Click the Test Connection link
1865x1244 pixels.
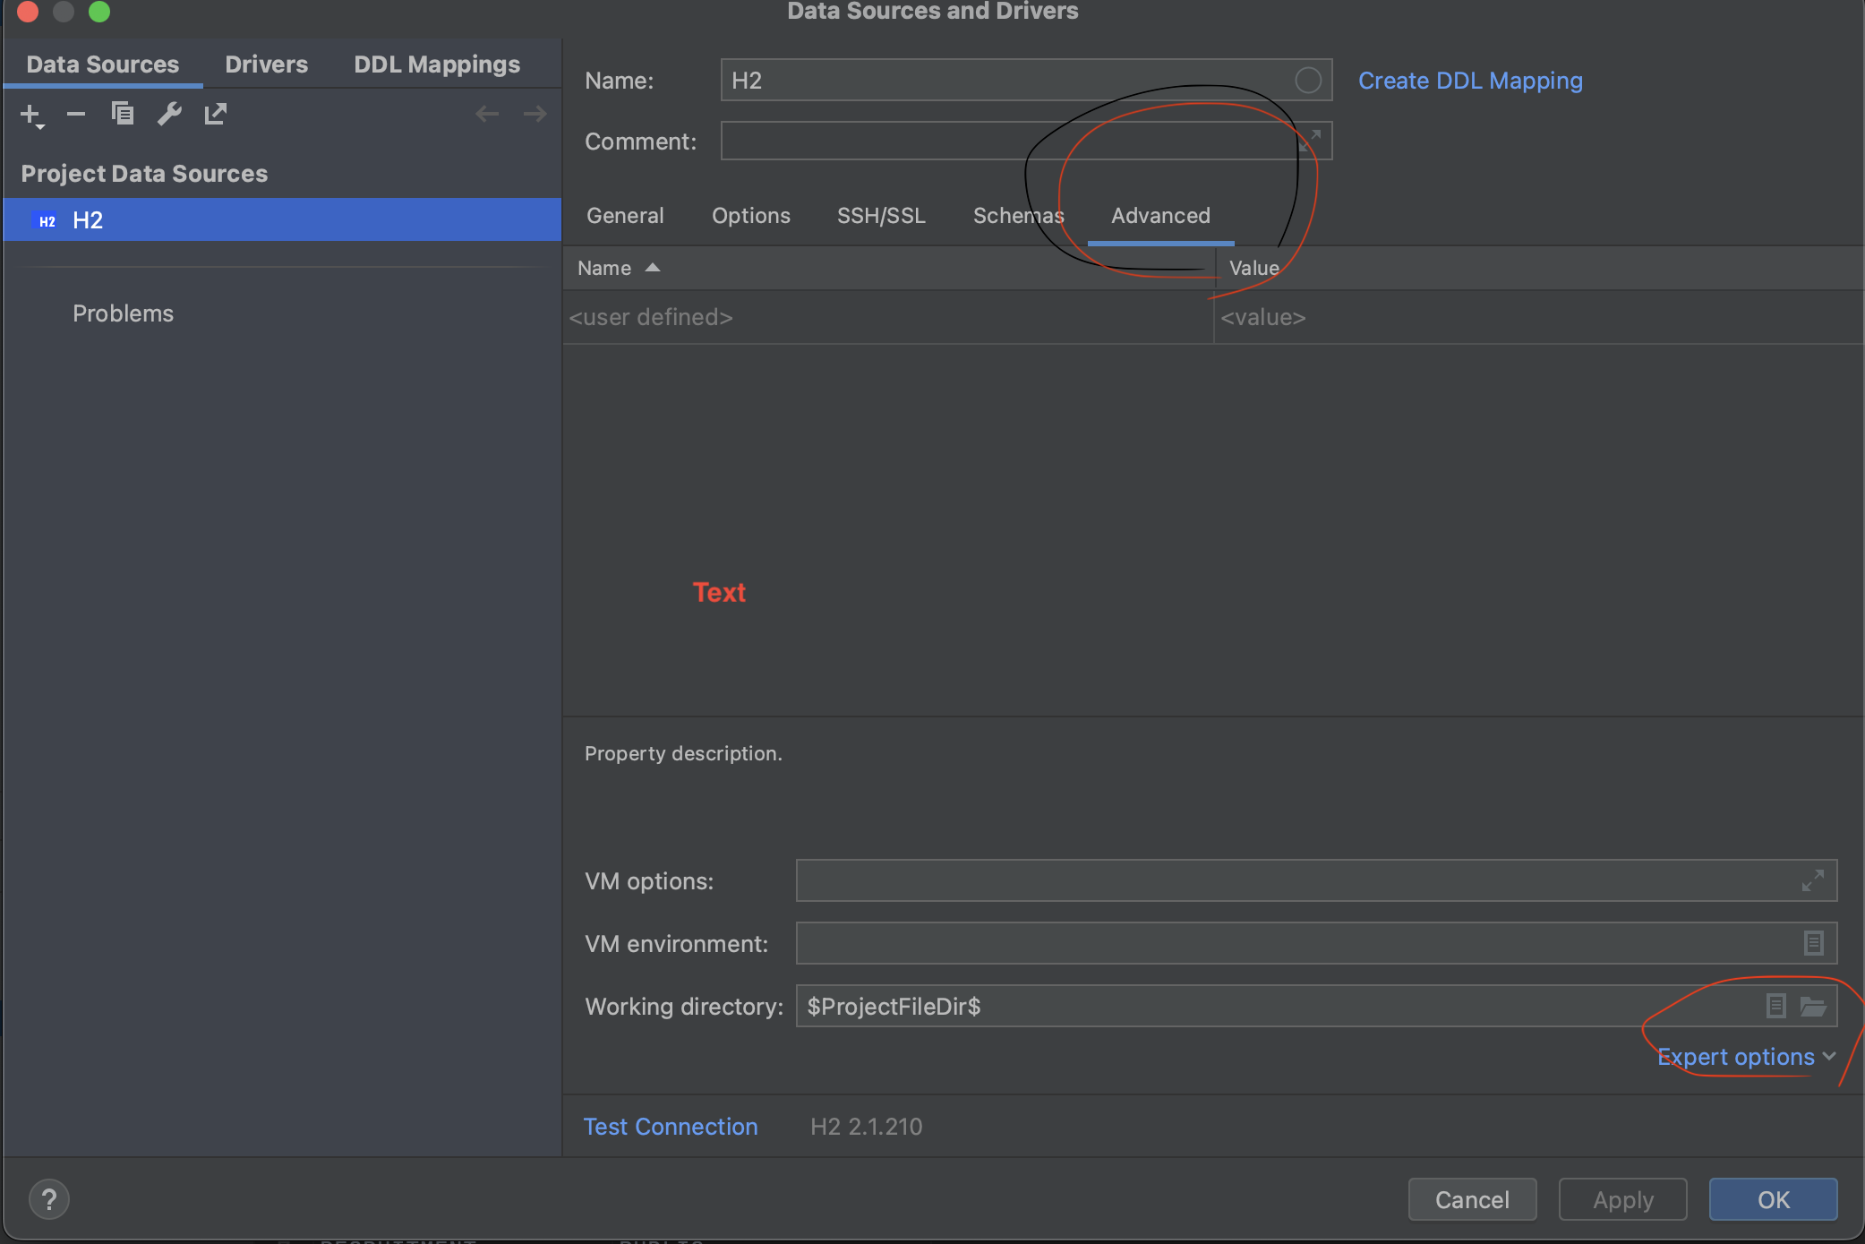click(x=671, y=1127)
